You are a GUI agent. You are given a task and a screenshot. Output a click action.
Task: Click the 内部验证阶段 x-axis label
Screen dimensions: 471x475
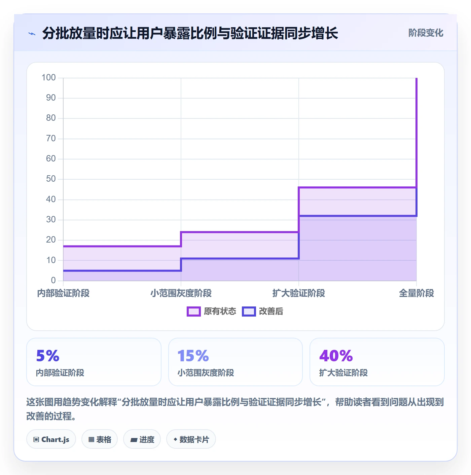tap(63, 293)
